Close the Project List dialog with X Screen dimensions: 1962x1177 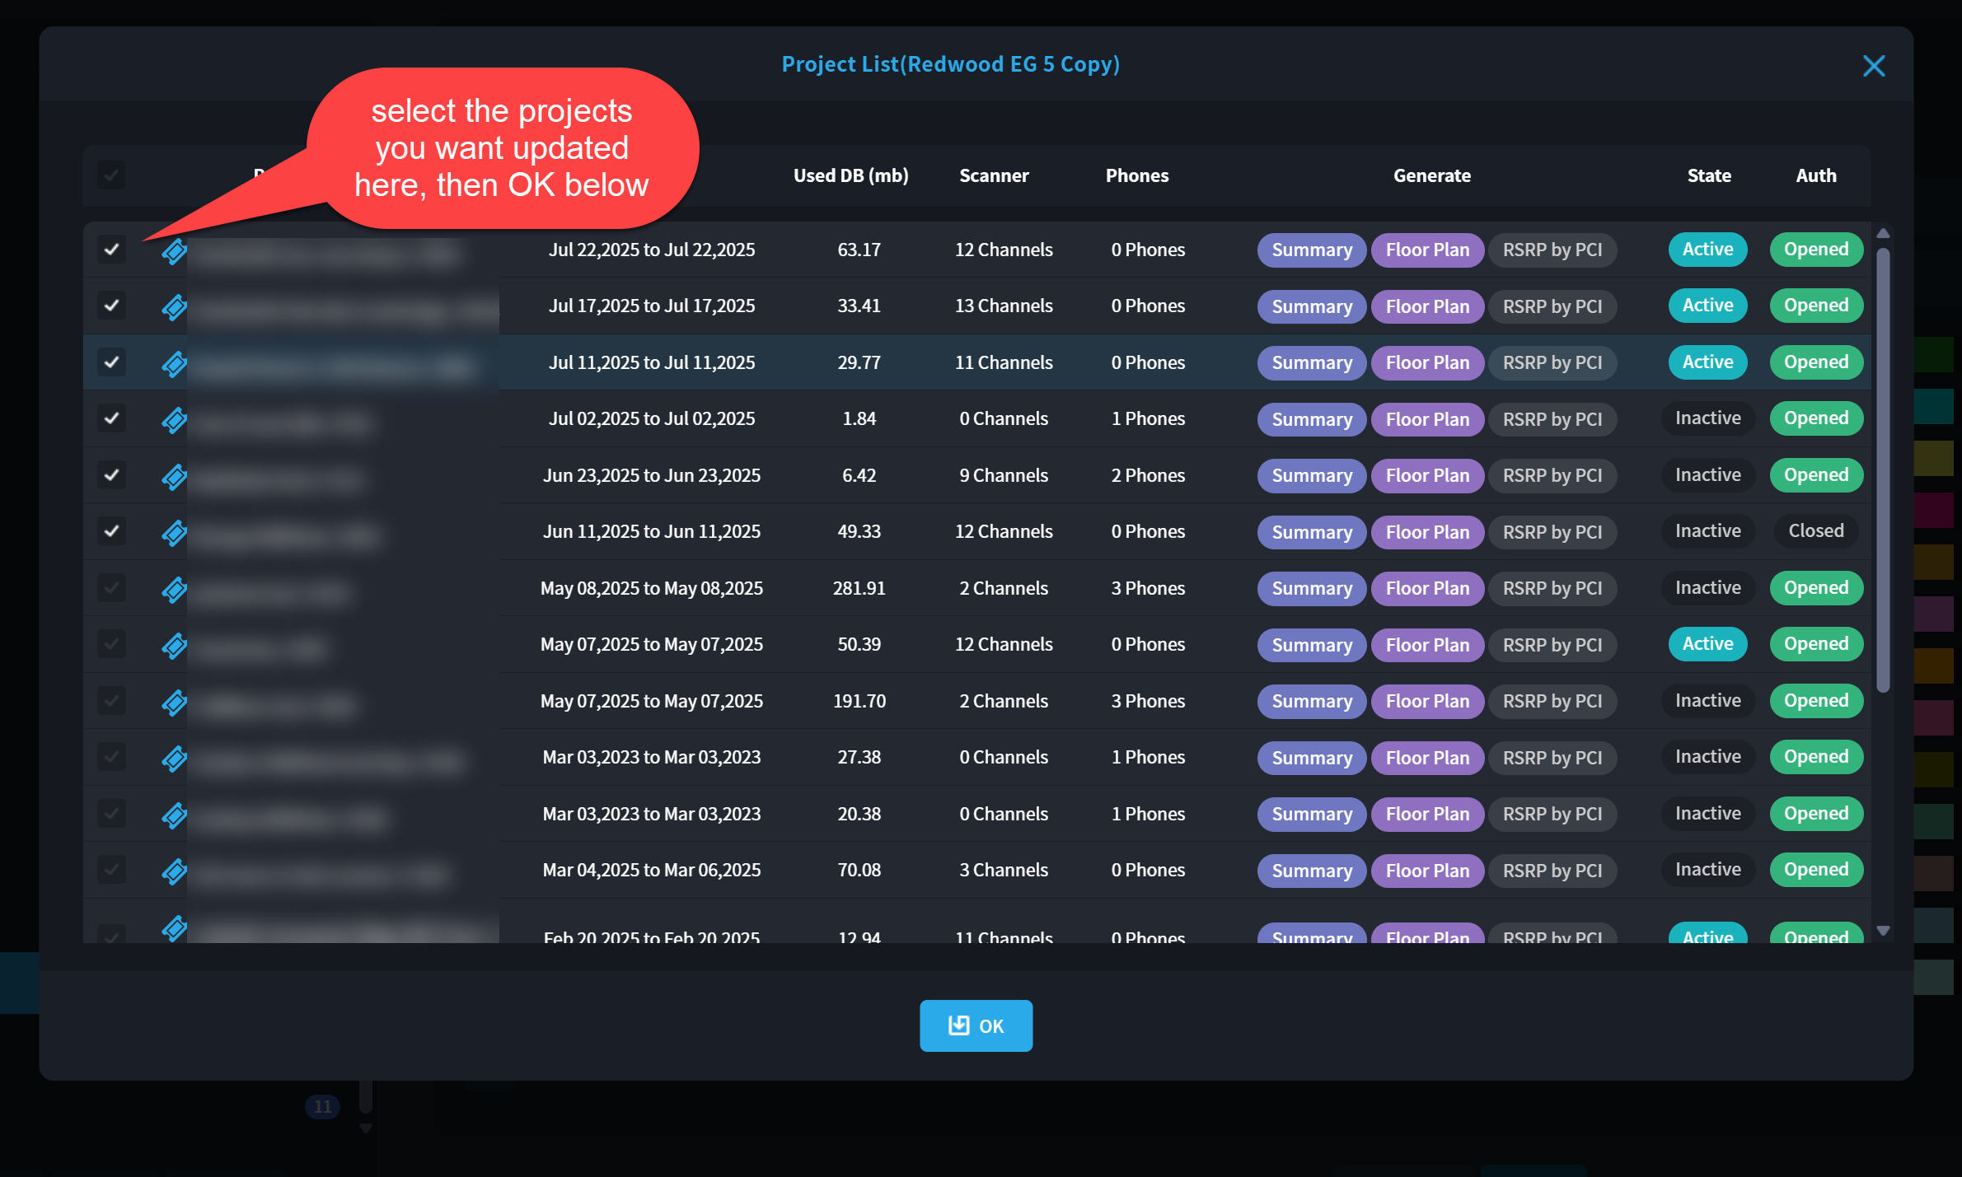coord(1873,66)
